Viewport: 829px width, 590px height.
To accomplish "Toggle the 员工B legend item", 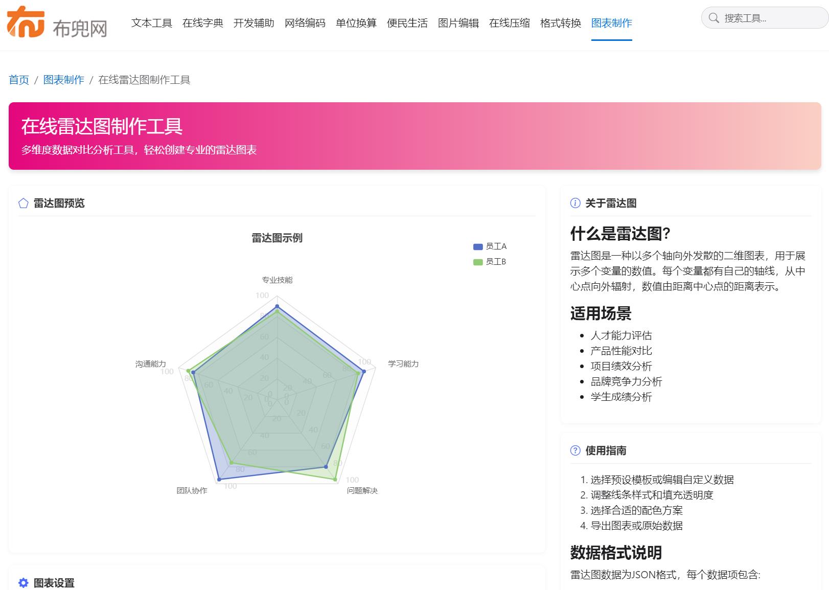I will point(490,262).
